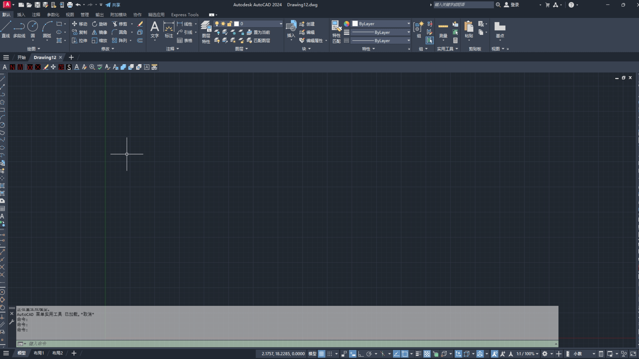Switch to the 布局1 layout tab

click(39, 353)
